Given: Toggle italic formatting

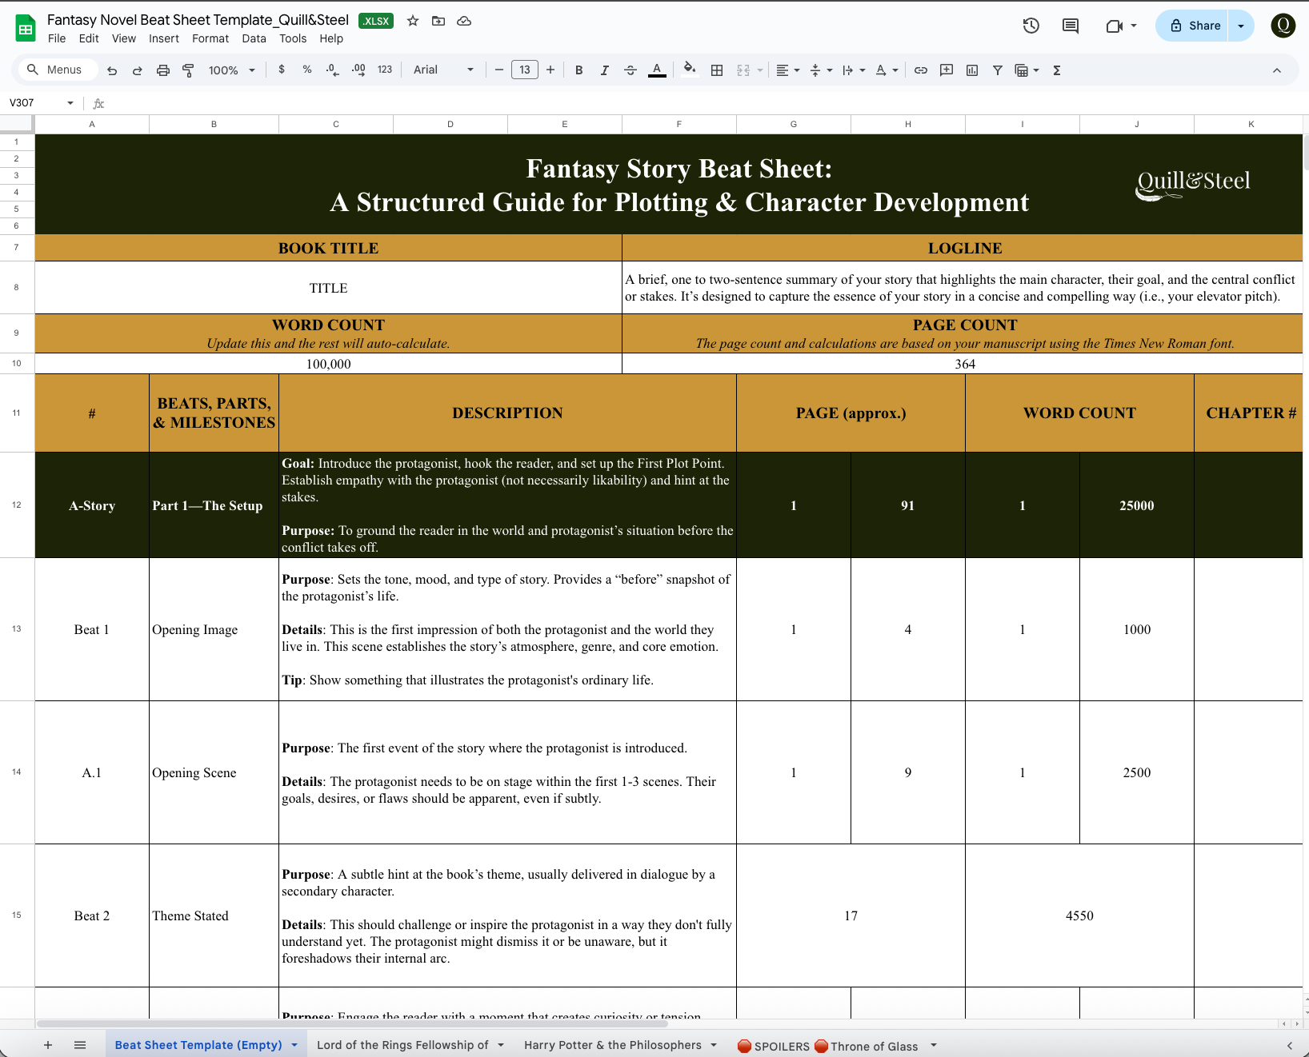Looking at the screenshot, I should point(604,70).
